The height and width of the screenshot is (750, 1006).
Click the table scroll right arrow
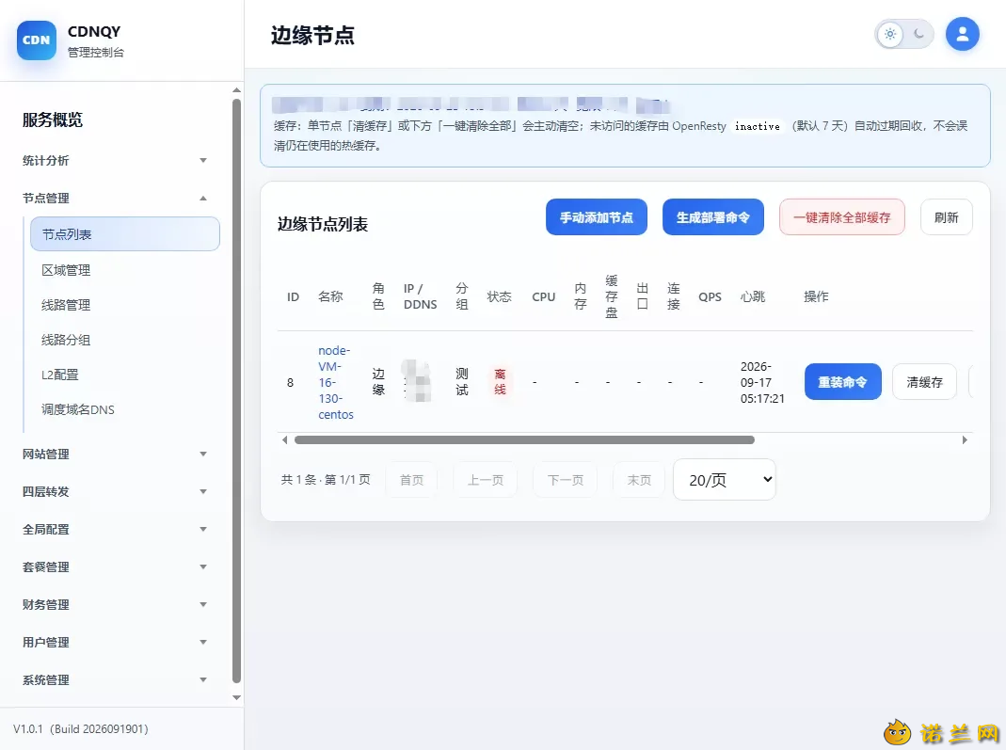965,440
